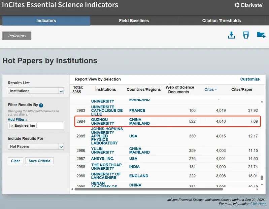Click the Add Filter link
The height and width of the screenshot is (209, 269).
coord(18,120)
